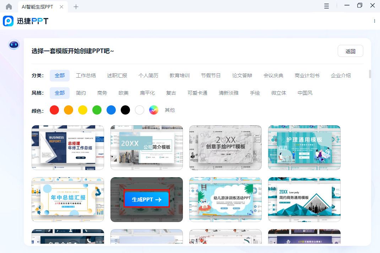Choose the 中国风 style
Screen dimensions: 380x253
coord(305,93)
